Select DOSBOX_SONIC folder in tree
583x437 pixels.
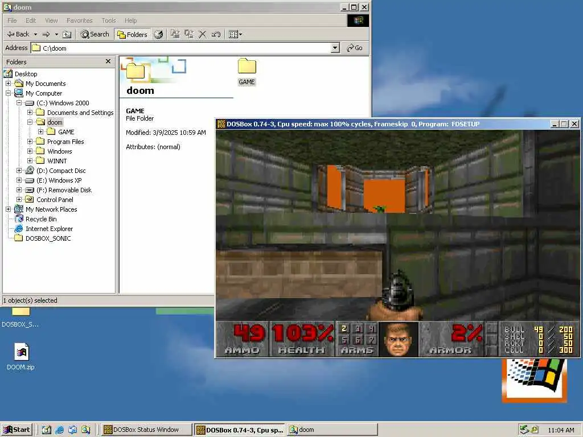pyautogui.click(x=48, y=238)
